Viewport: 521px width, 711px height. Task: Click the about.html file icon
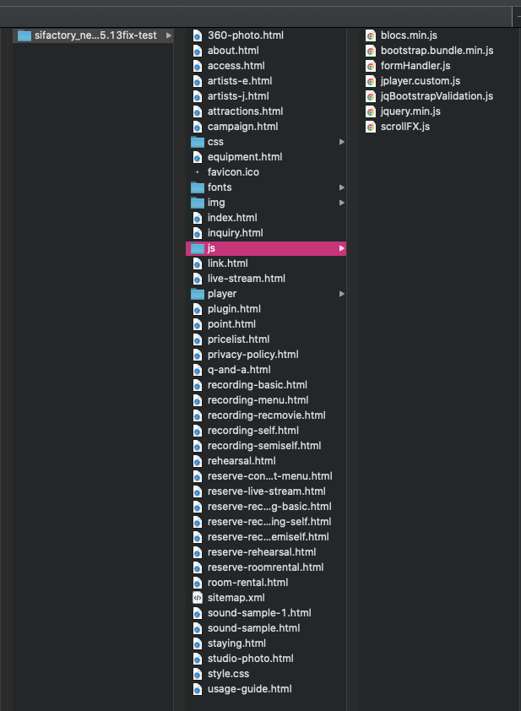coord(198,51)
